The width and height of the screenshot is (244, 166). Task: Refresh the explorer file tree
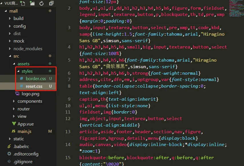(41, 3)
